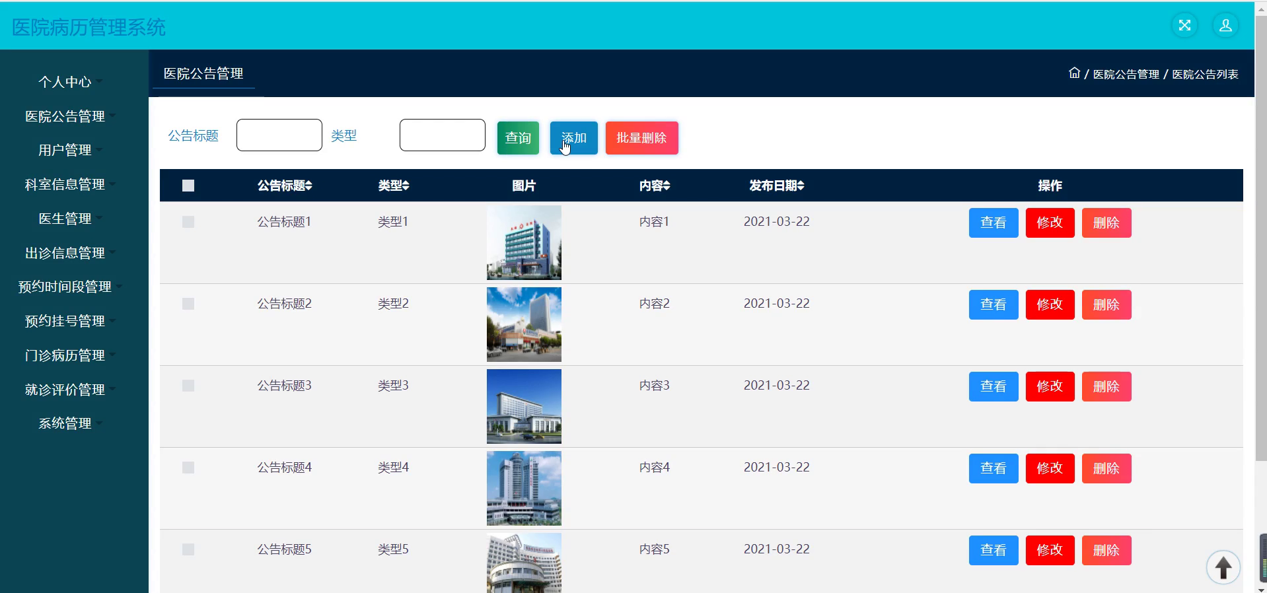
Task: Click 删除 for 公告标题2
Action: [1106, 304]
